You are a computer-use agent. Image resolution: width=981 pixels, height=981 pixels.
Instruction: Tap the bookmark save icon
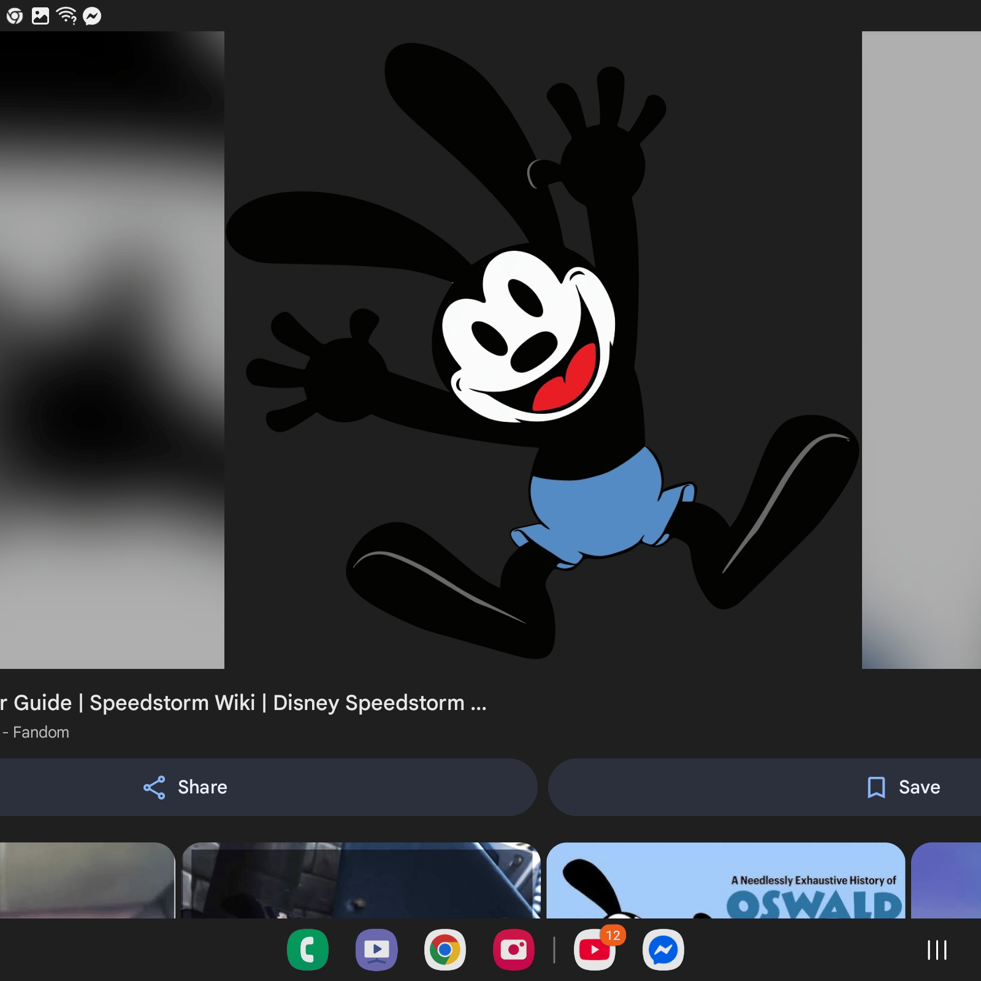pyautogui.click(x=877, y=787)
